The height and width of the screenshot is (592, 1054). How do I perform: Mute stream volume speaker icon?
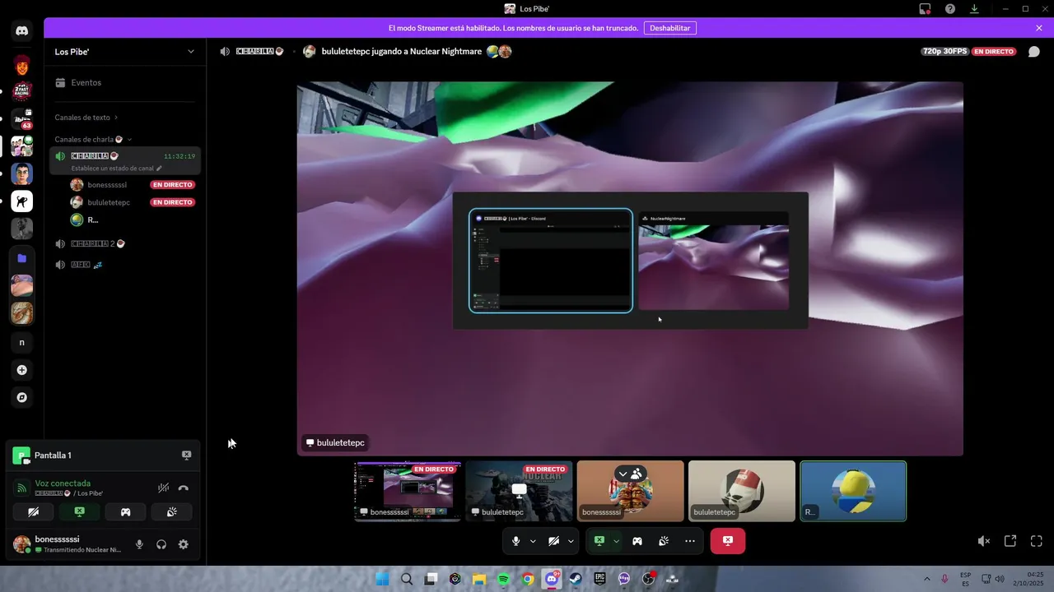point(983,541)
